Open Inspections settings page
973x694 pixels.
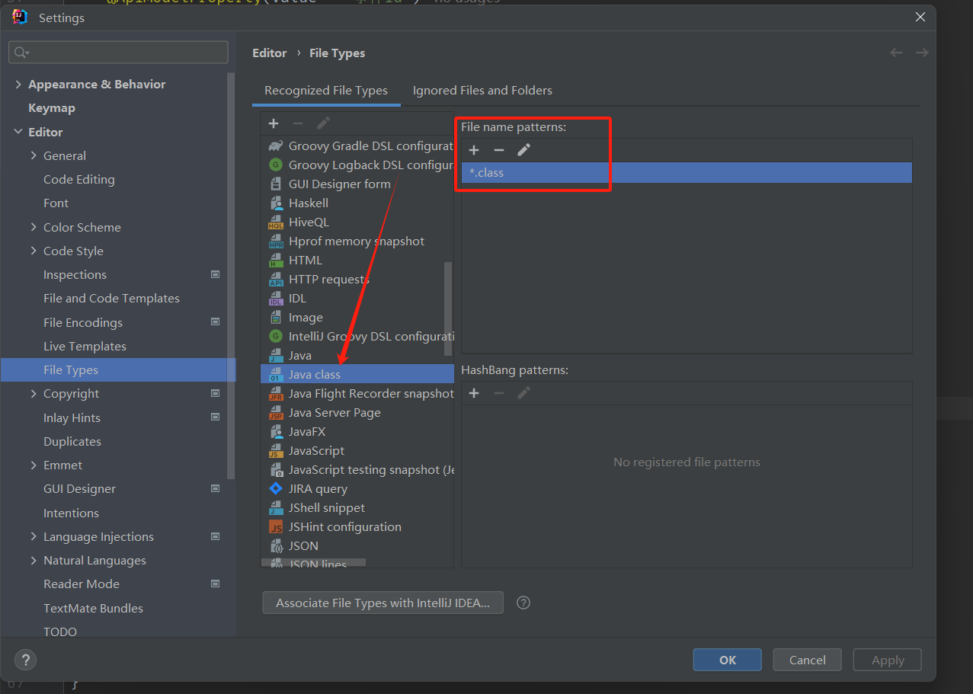click(x=75, y=275)
